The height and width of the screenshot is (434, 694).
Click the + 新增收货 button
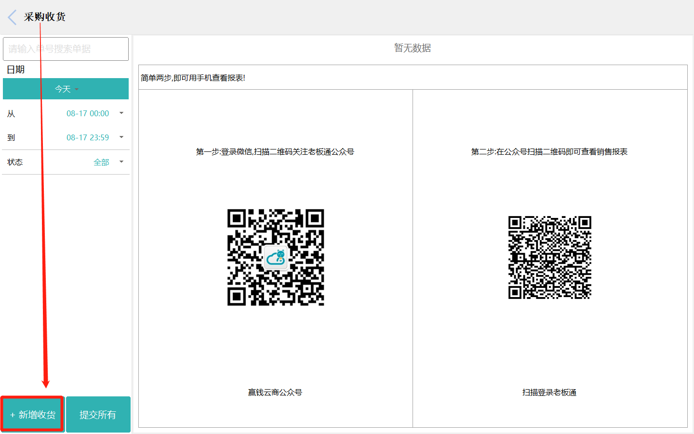click(x=32, y=415)
